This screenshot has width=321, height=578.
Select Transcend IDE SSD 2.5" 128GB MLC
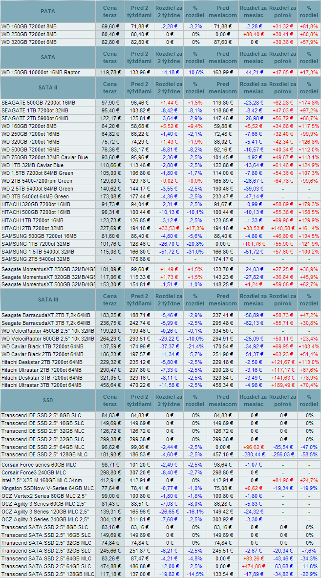click(x=44, y=454)
